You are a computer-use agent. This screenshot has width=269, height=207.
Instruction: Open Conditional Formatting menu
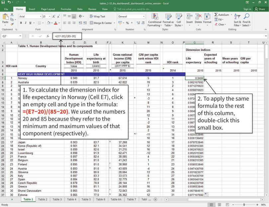coord(154,20)
